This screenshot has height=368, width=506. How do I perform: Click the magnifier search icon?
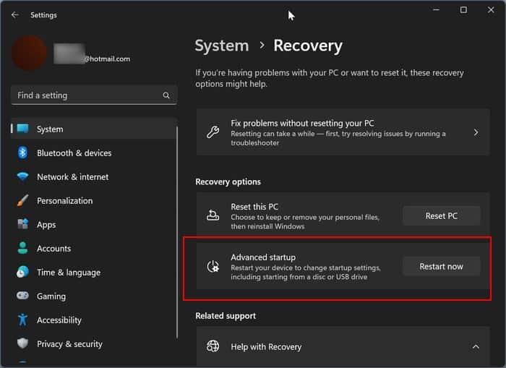(x=166, y=95)
